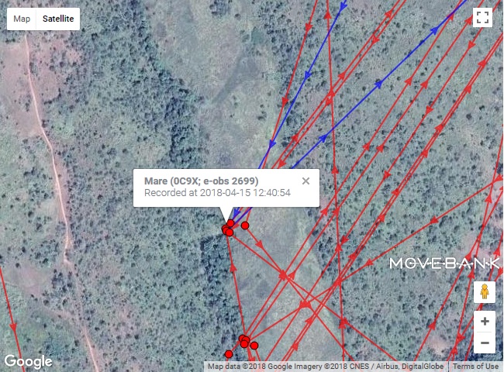The height and width of the screenshot is (372, 504).
Task: Click the map data copyright text
Action: [326, 367]
